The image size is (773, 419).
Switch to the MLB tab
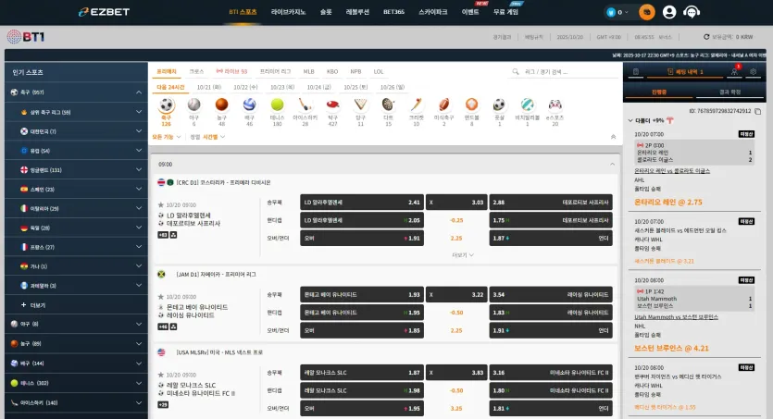pyautogui.click(x=308, y=72)
